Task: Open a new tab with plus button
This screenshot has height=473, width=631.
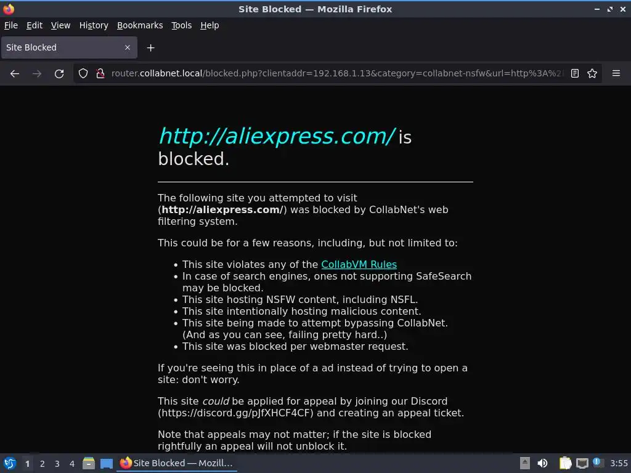Action: tap(150, 48)
